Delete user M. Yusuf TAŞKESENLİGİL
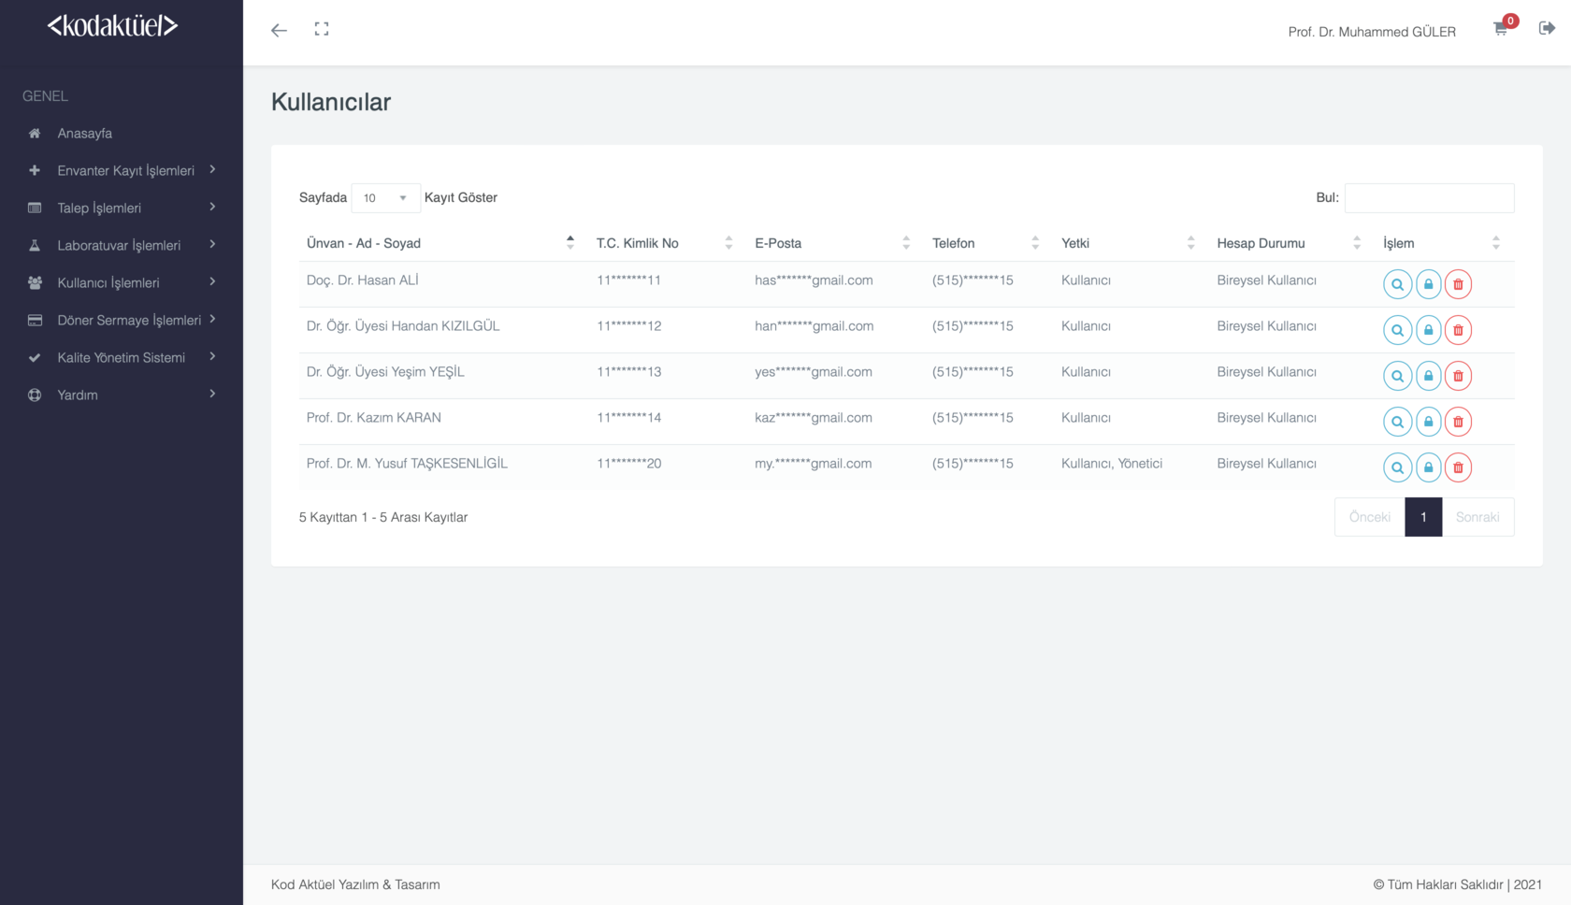1571x905 pixels. (1458, 467)
